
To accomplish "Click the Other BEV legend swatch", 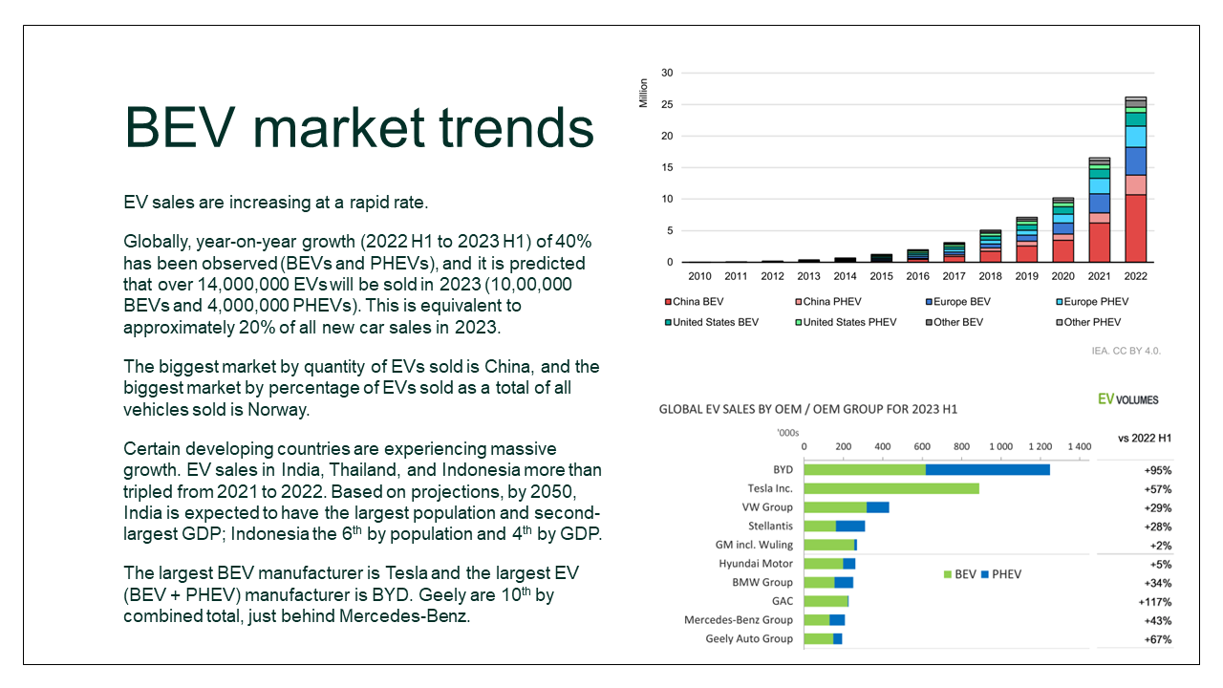I will 929,323.
